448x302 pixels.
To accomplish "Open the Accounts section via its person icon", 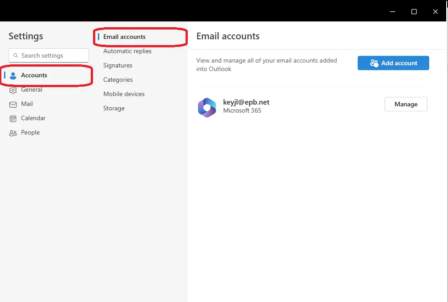I will [13, 75].
